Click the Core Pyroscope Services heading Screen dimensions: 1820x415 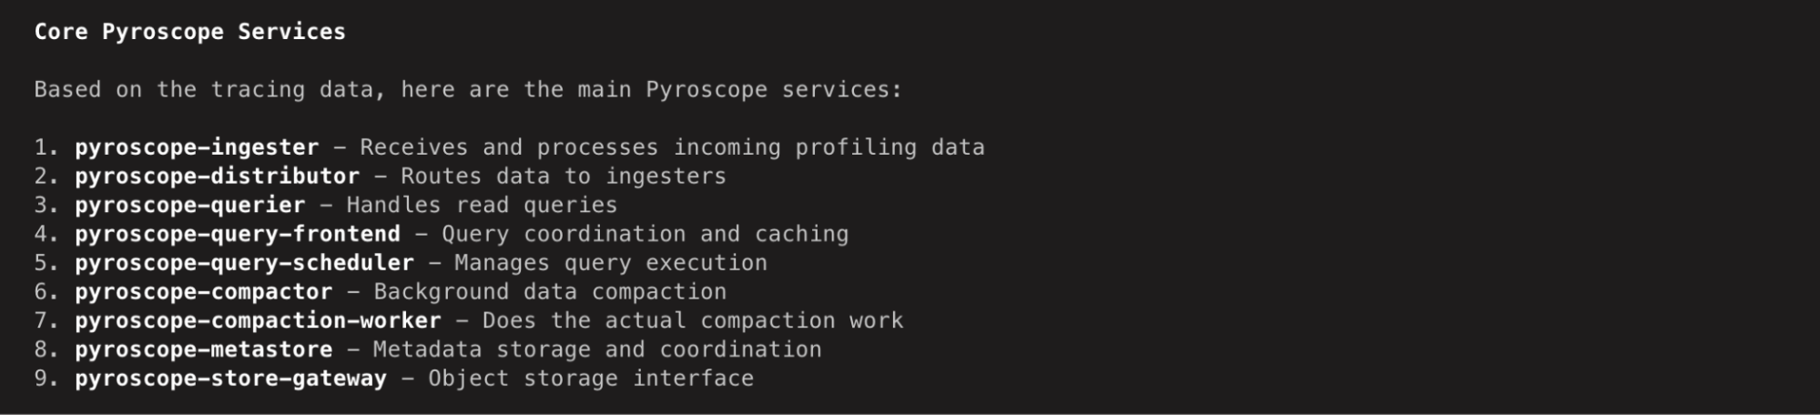tap(190, 32)
